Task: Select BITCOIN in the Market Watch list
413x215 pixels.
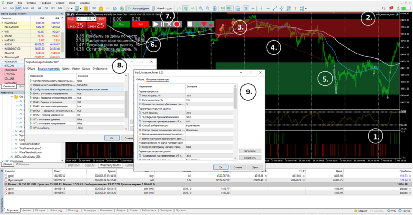Action: [10, 65]
